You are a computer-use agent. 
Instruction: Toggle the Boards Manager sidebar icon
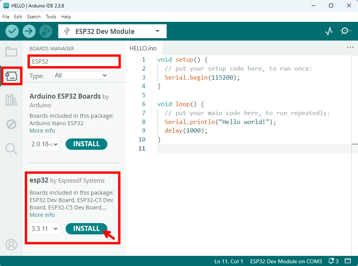point(11,76)
